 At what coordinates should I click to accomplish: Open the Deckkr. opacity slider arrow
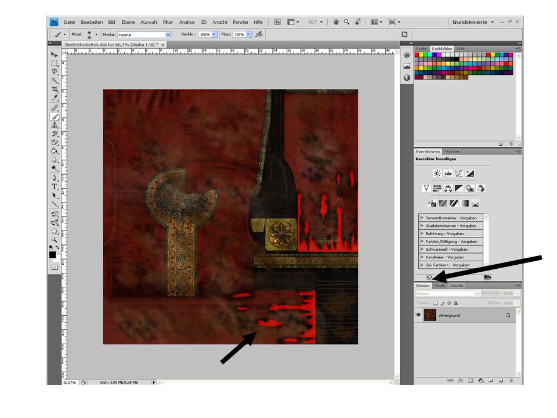pos(214,34)
